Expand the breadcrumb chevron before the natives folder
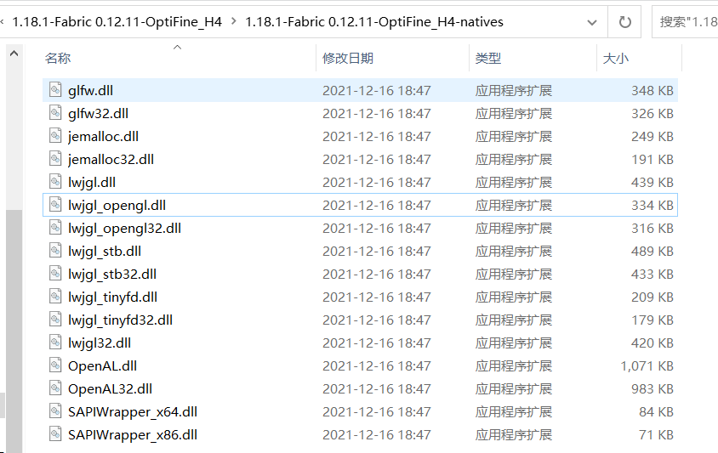The height and width of the screenshot is (453, 718). click(234, 21)
